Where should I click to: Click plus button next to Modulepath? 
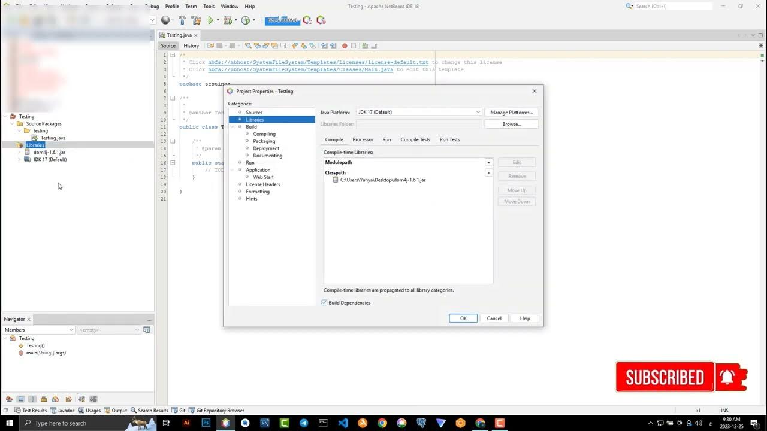point(488,162)
